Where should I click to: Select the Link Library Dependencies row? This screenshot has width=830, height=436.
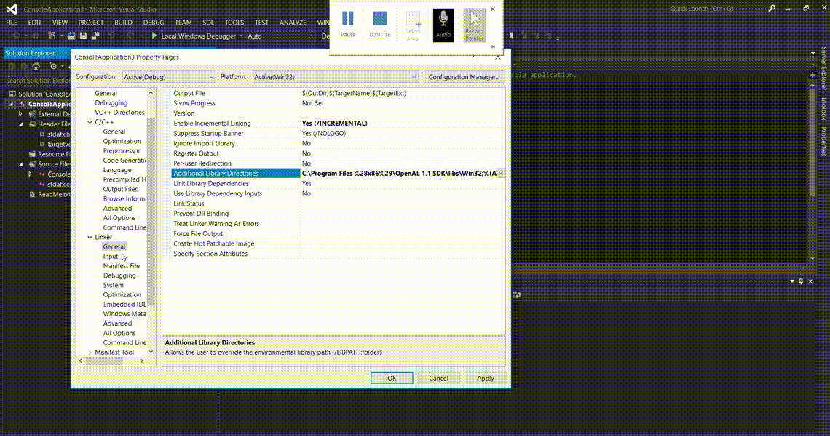(x=338, y=183)
